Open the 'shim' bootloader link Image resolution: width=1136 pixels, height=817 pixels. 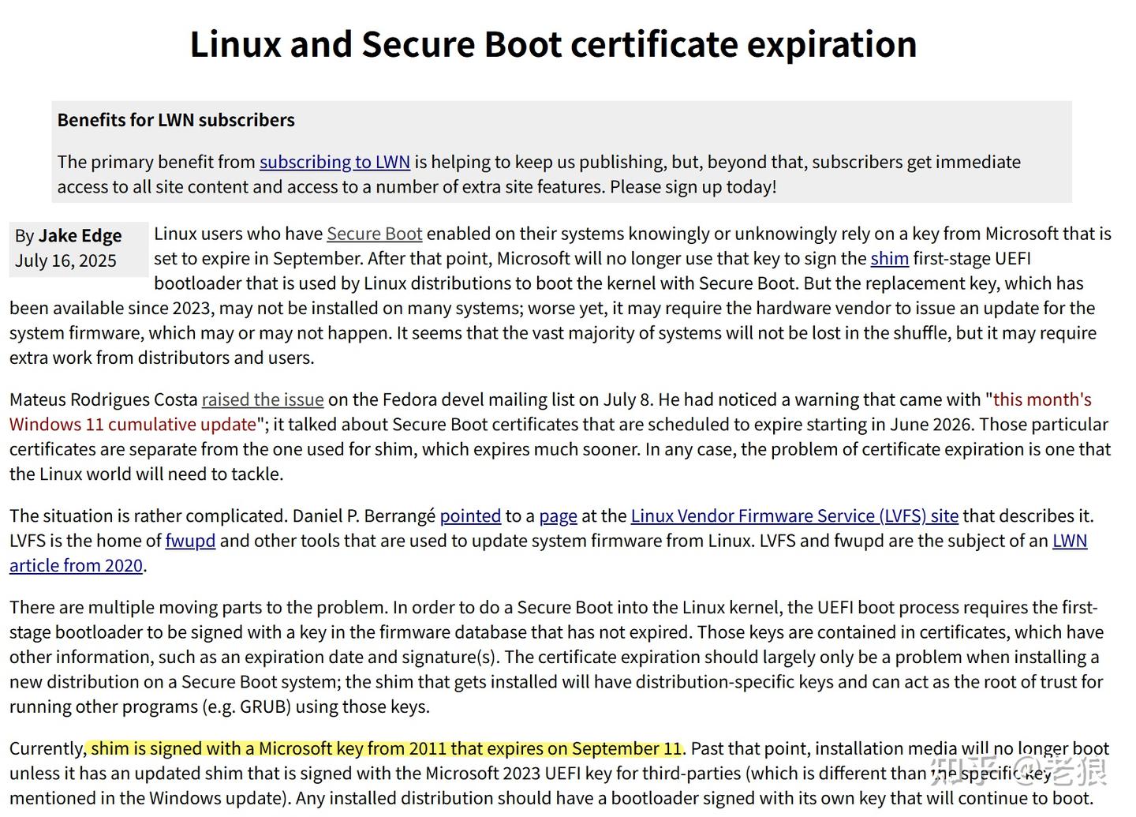tap(890, 258)
